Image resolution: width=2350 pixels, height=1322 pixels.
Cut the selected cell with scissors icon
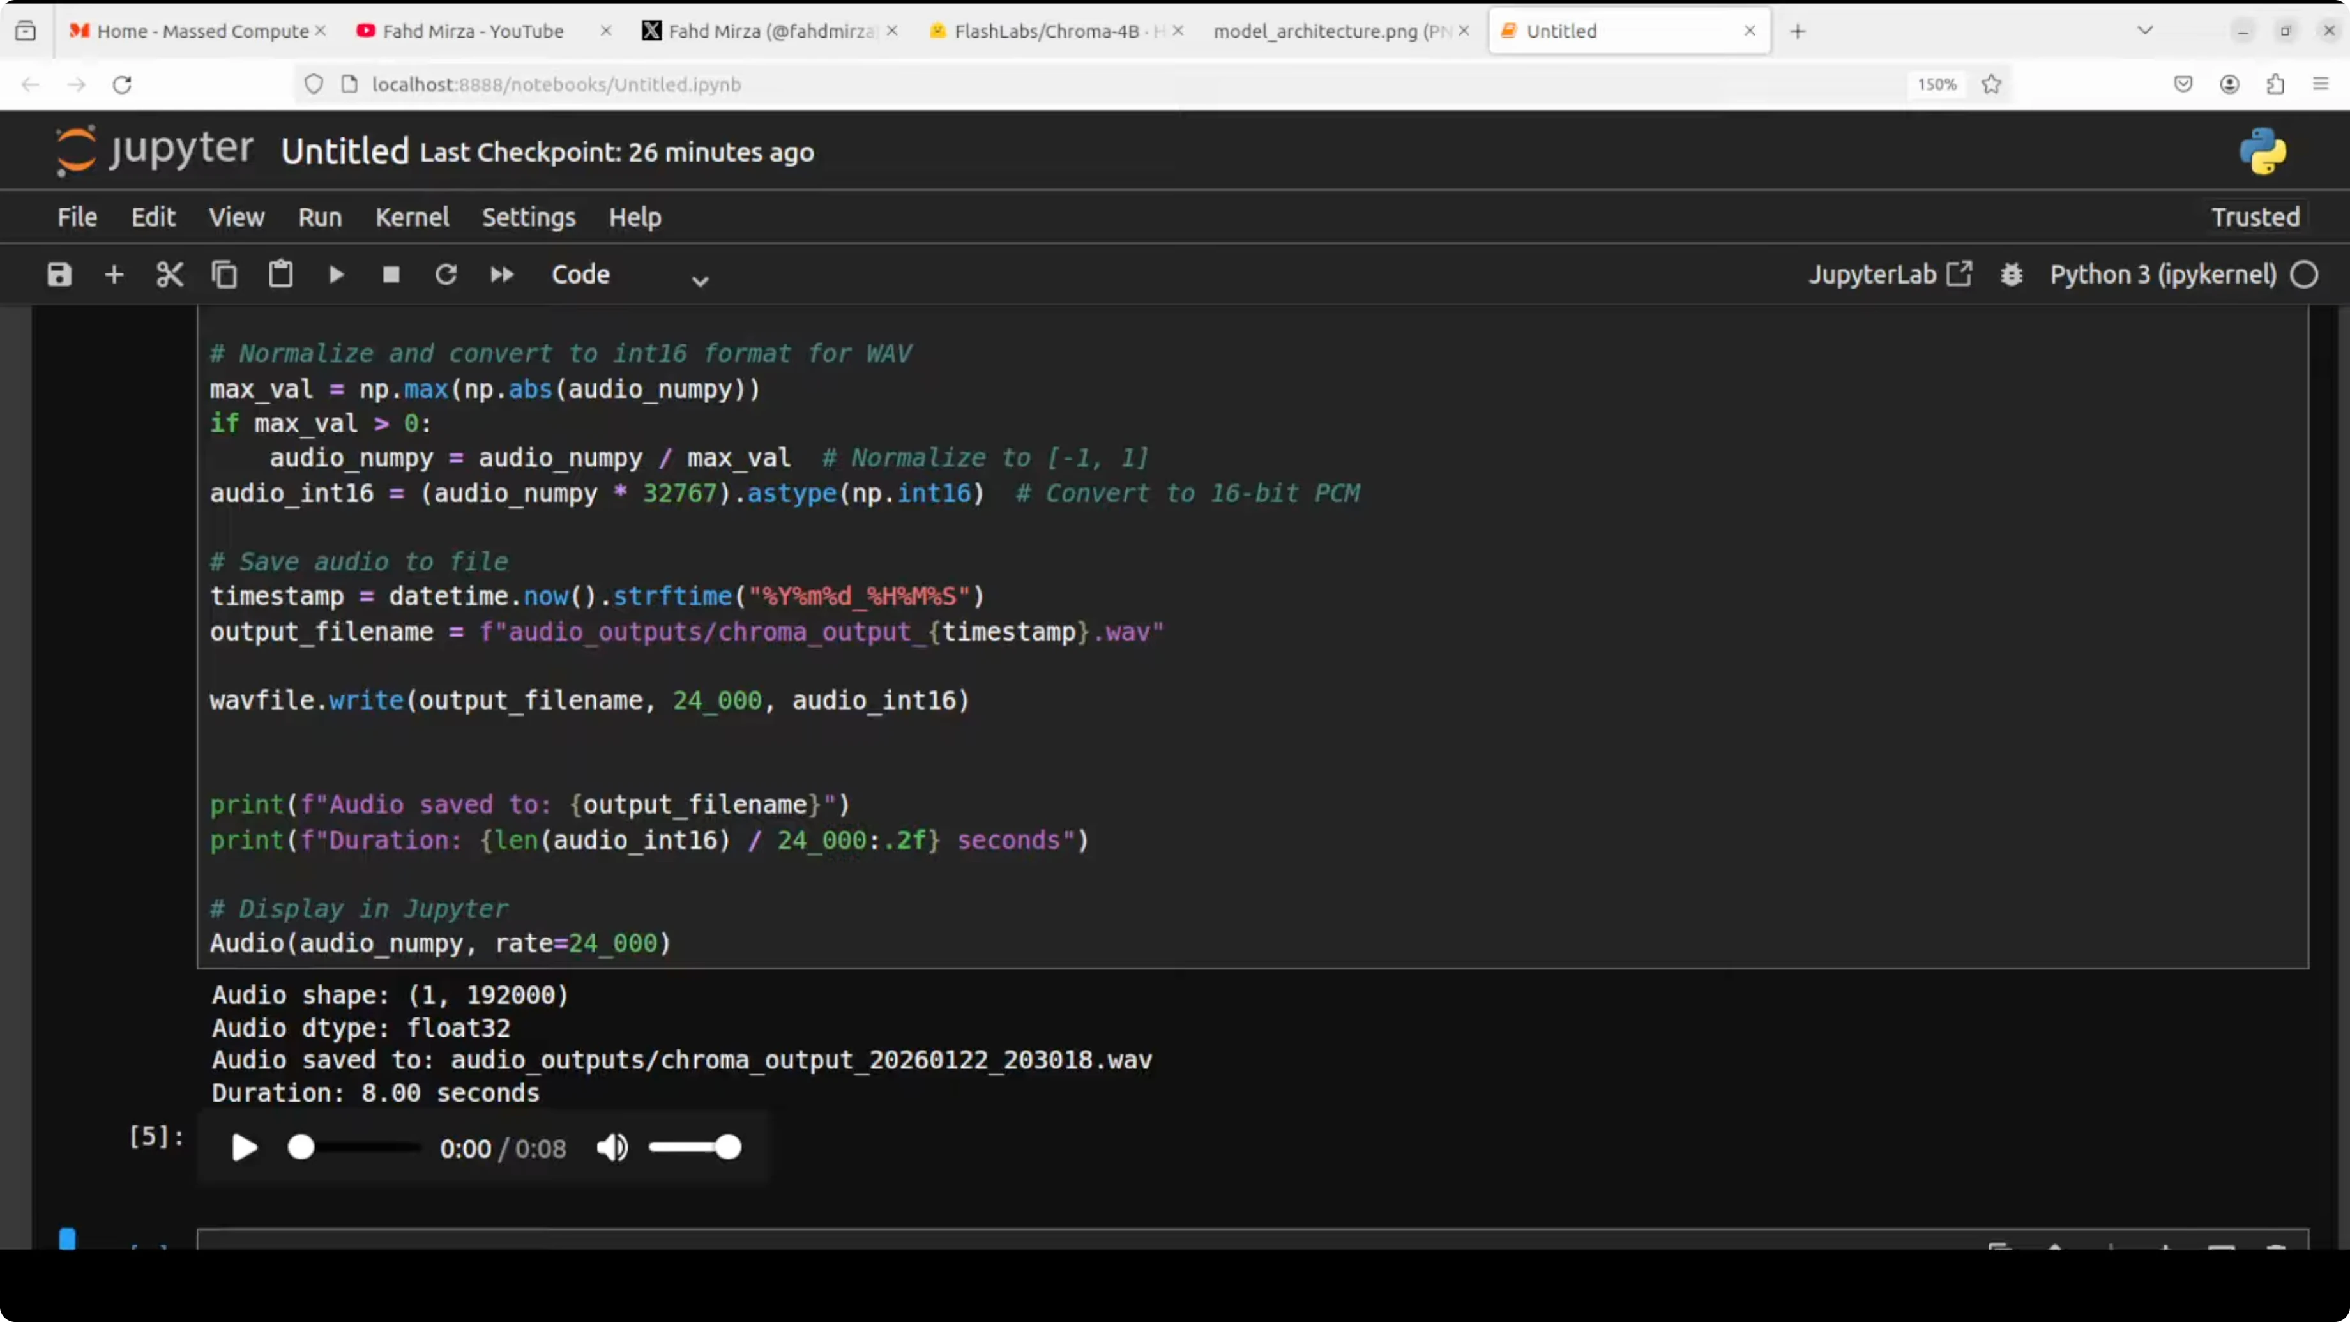(x=170, y=275)
